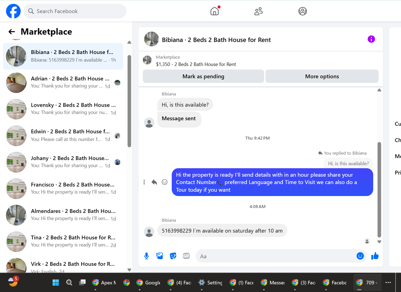Open the Johany conversation

pyautogui.click(x=63, y=162)
